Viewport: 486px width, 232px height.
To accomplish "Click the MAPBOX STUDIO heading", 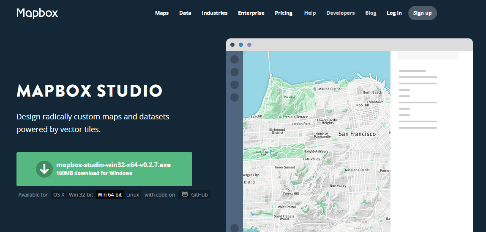I will click(x=90, y=91).
